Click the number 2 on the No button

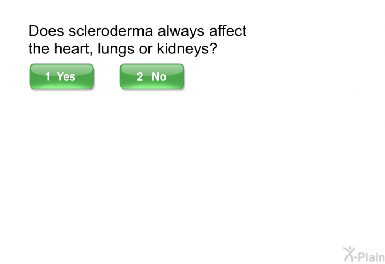pyautogui.click(x=140, y=76)
